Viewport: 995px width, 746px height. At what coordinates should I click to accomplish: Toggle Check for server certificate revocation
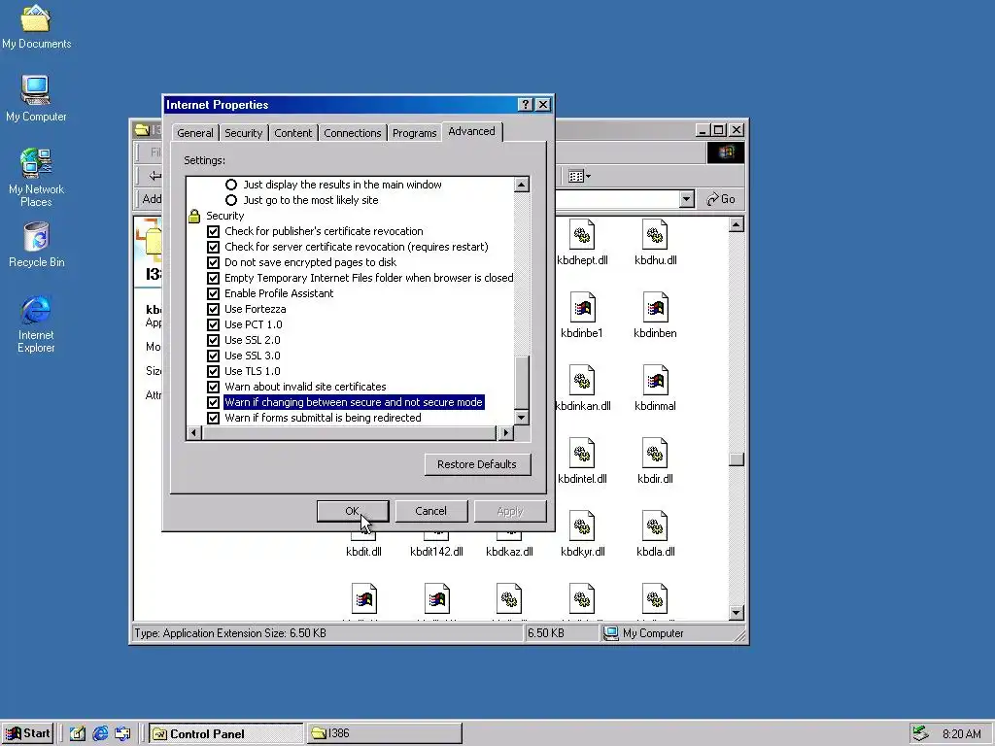pyautogui.click(x=213, y=247)
